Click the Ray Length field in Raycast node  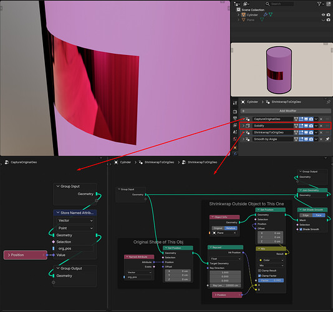click(225, 285)
